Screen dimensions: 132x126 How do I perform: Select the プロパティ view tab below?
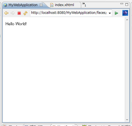(x=36, y=125)
